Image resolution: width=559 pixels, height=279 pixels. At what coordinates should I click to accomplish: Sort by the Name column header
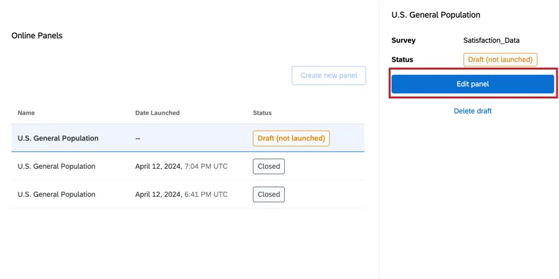(x=26, y=113)
